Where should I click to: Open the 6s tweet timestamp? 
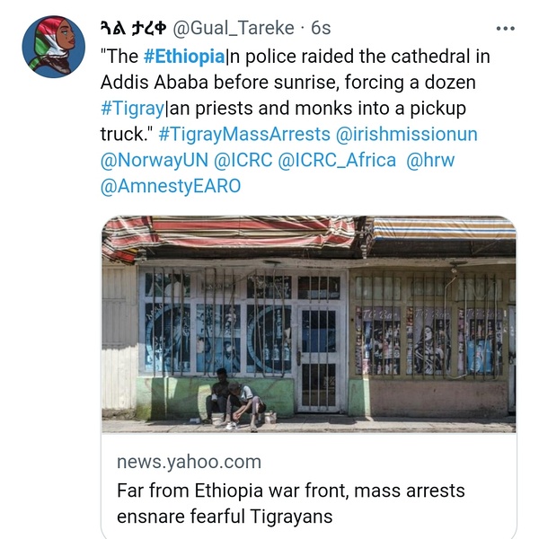[x=321, y=28]
